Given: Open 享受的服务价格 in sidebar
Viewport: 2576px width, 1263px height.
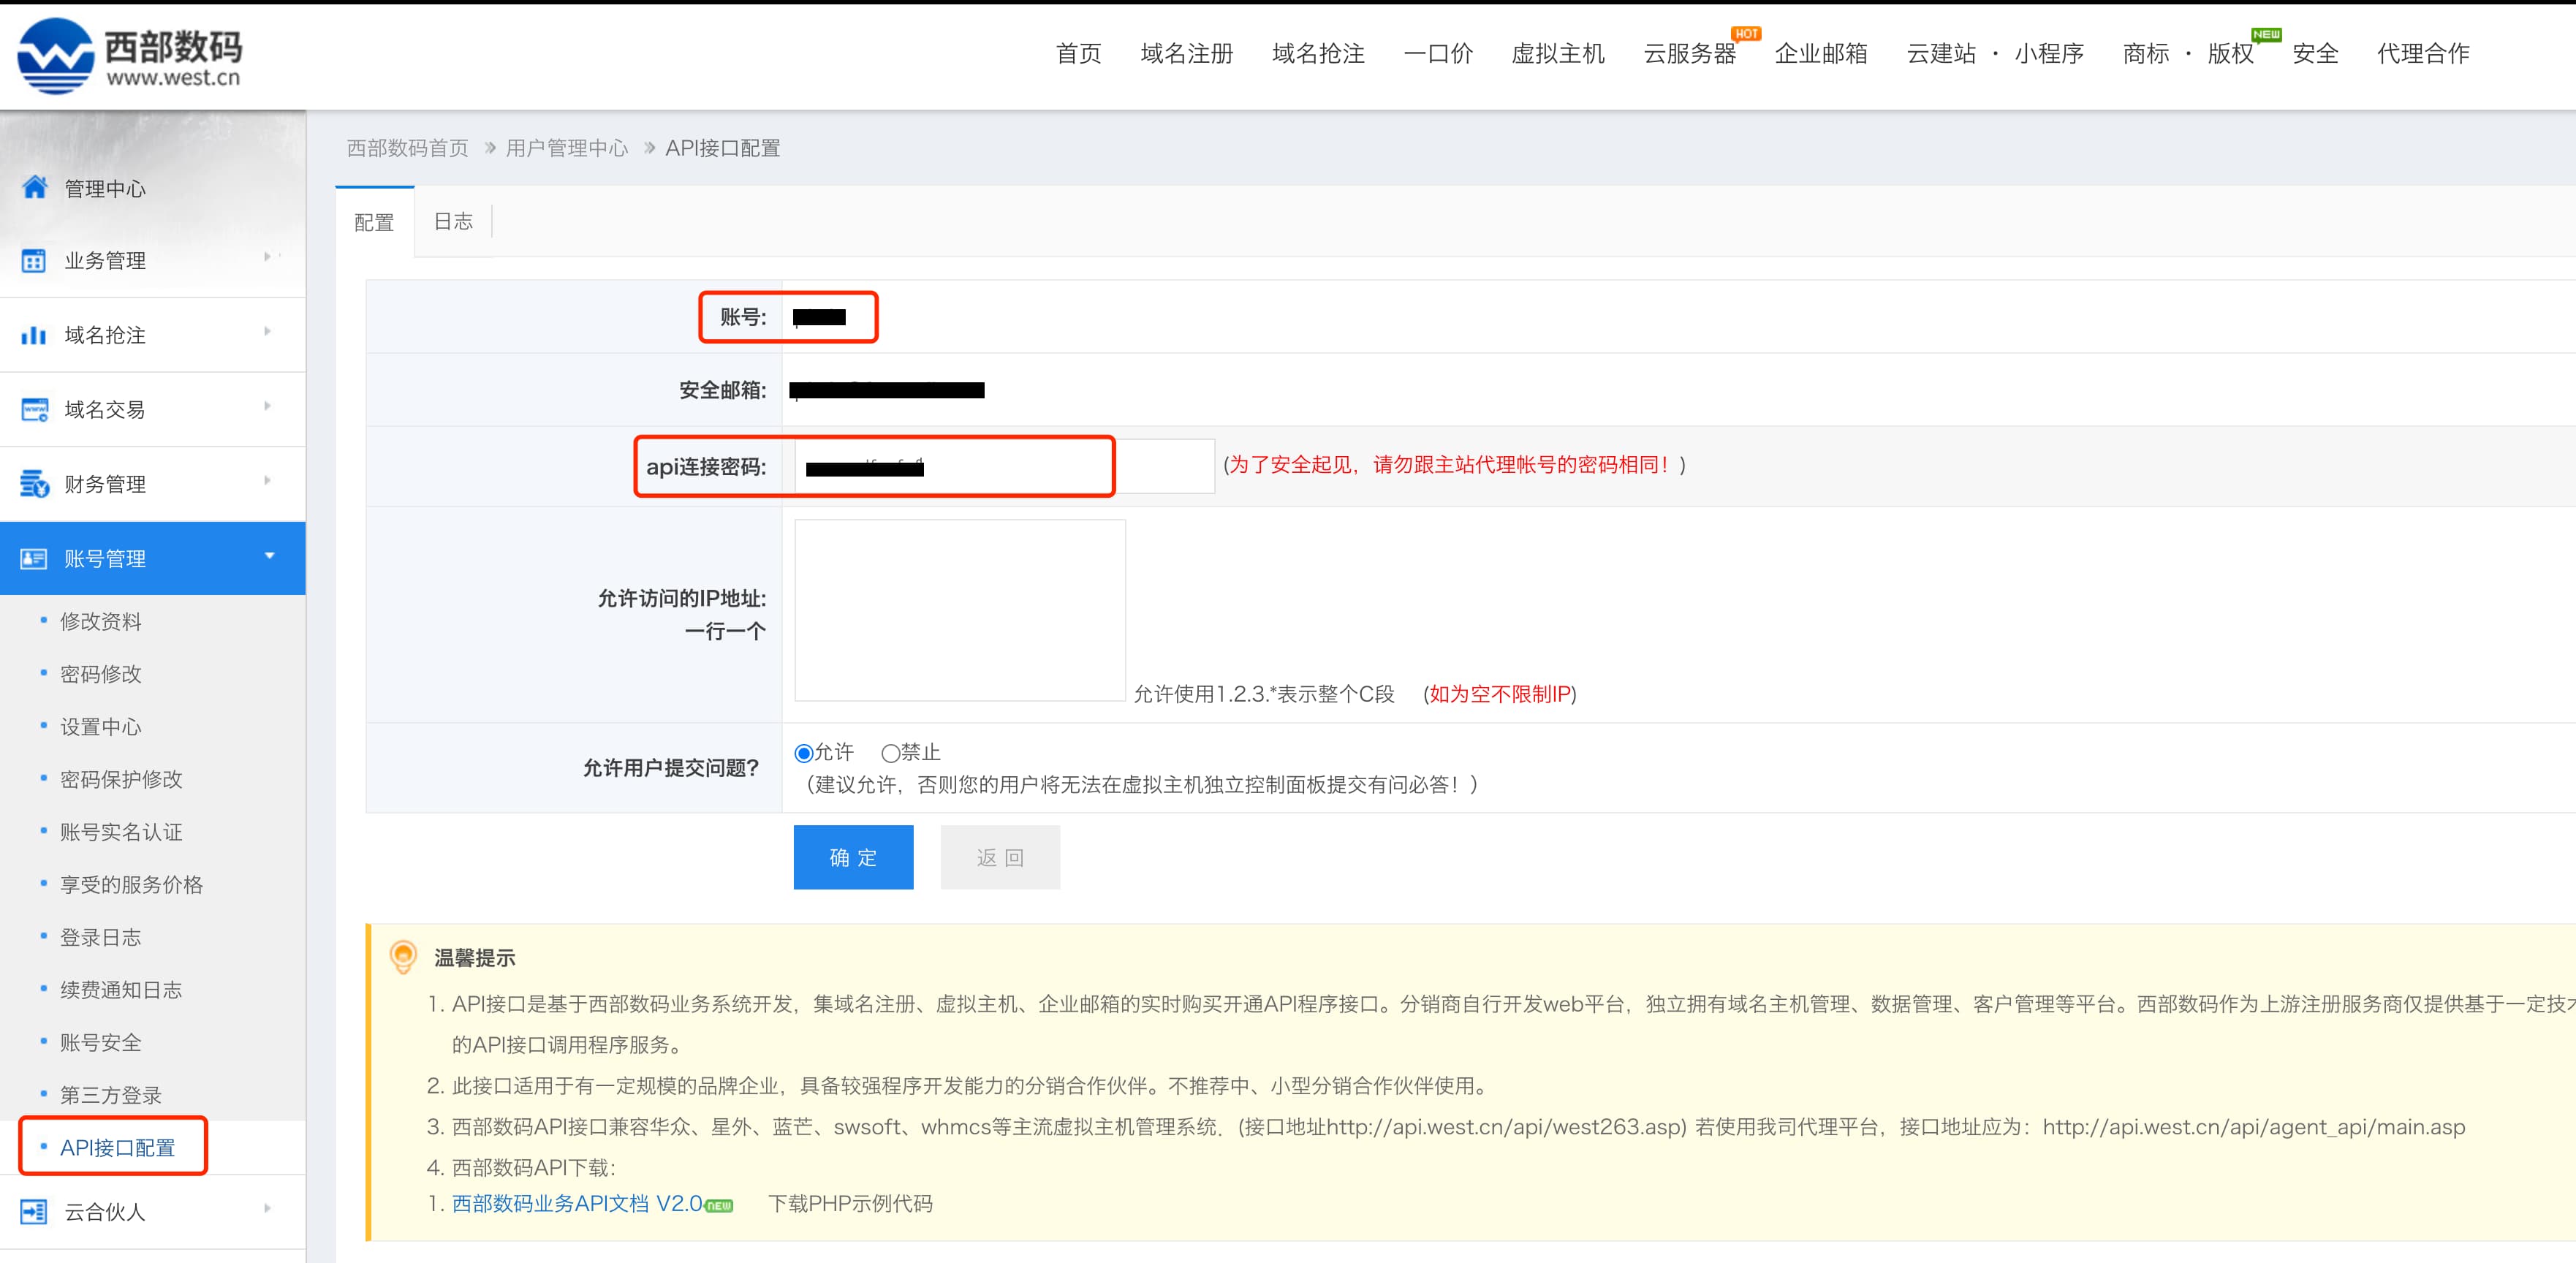Looking at the screenshot, I should tap(131, 885).
